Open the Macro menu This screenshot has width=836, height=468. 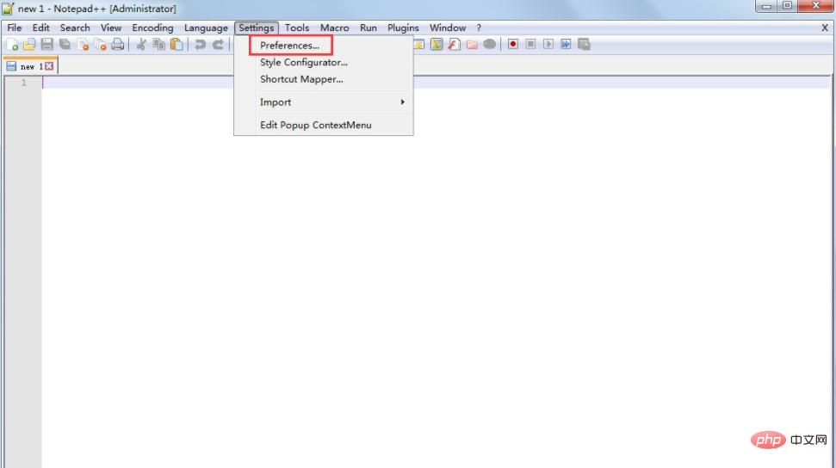(334, 28)
